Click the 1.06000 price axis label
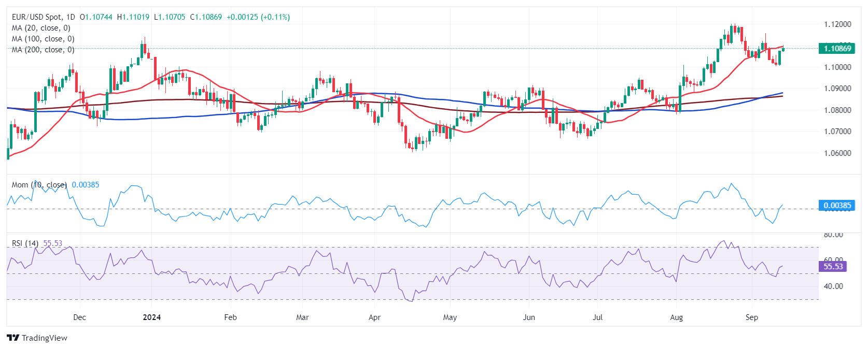The height and width of the screenshot is (349, 868). point(837,153)
